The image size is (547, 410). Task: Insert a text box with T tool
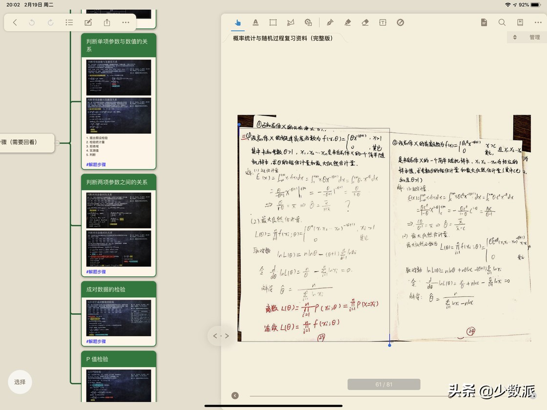tap(383, 22)
